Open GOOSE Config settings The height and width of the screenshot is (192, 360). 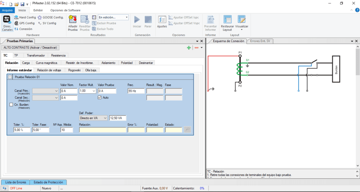[x=51, y=17]
